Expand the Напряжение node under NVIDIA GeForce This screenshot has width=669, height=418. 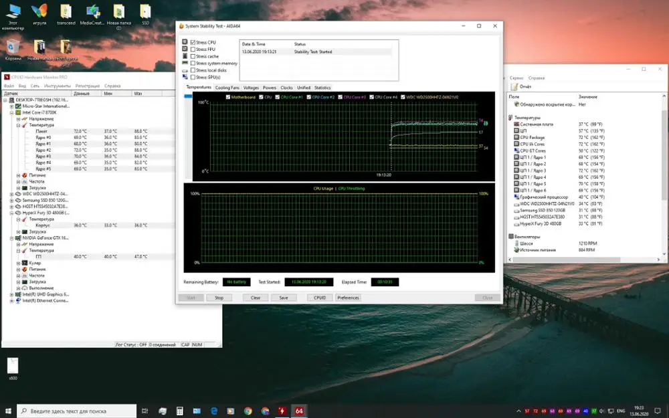pyautogui.click(x=17, y=244)
